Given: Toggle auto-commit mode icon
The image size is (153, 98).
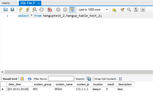Looking at the screenshot, I should 72,10.
